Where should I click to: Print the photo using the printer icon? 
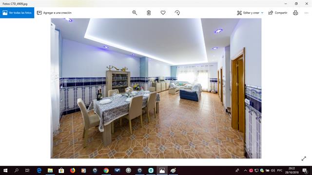(x=295, y=13)
